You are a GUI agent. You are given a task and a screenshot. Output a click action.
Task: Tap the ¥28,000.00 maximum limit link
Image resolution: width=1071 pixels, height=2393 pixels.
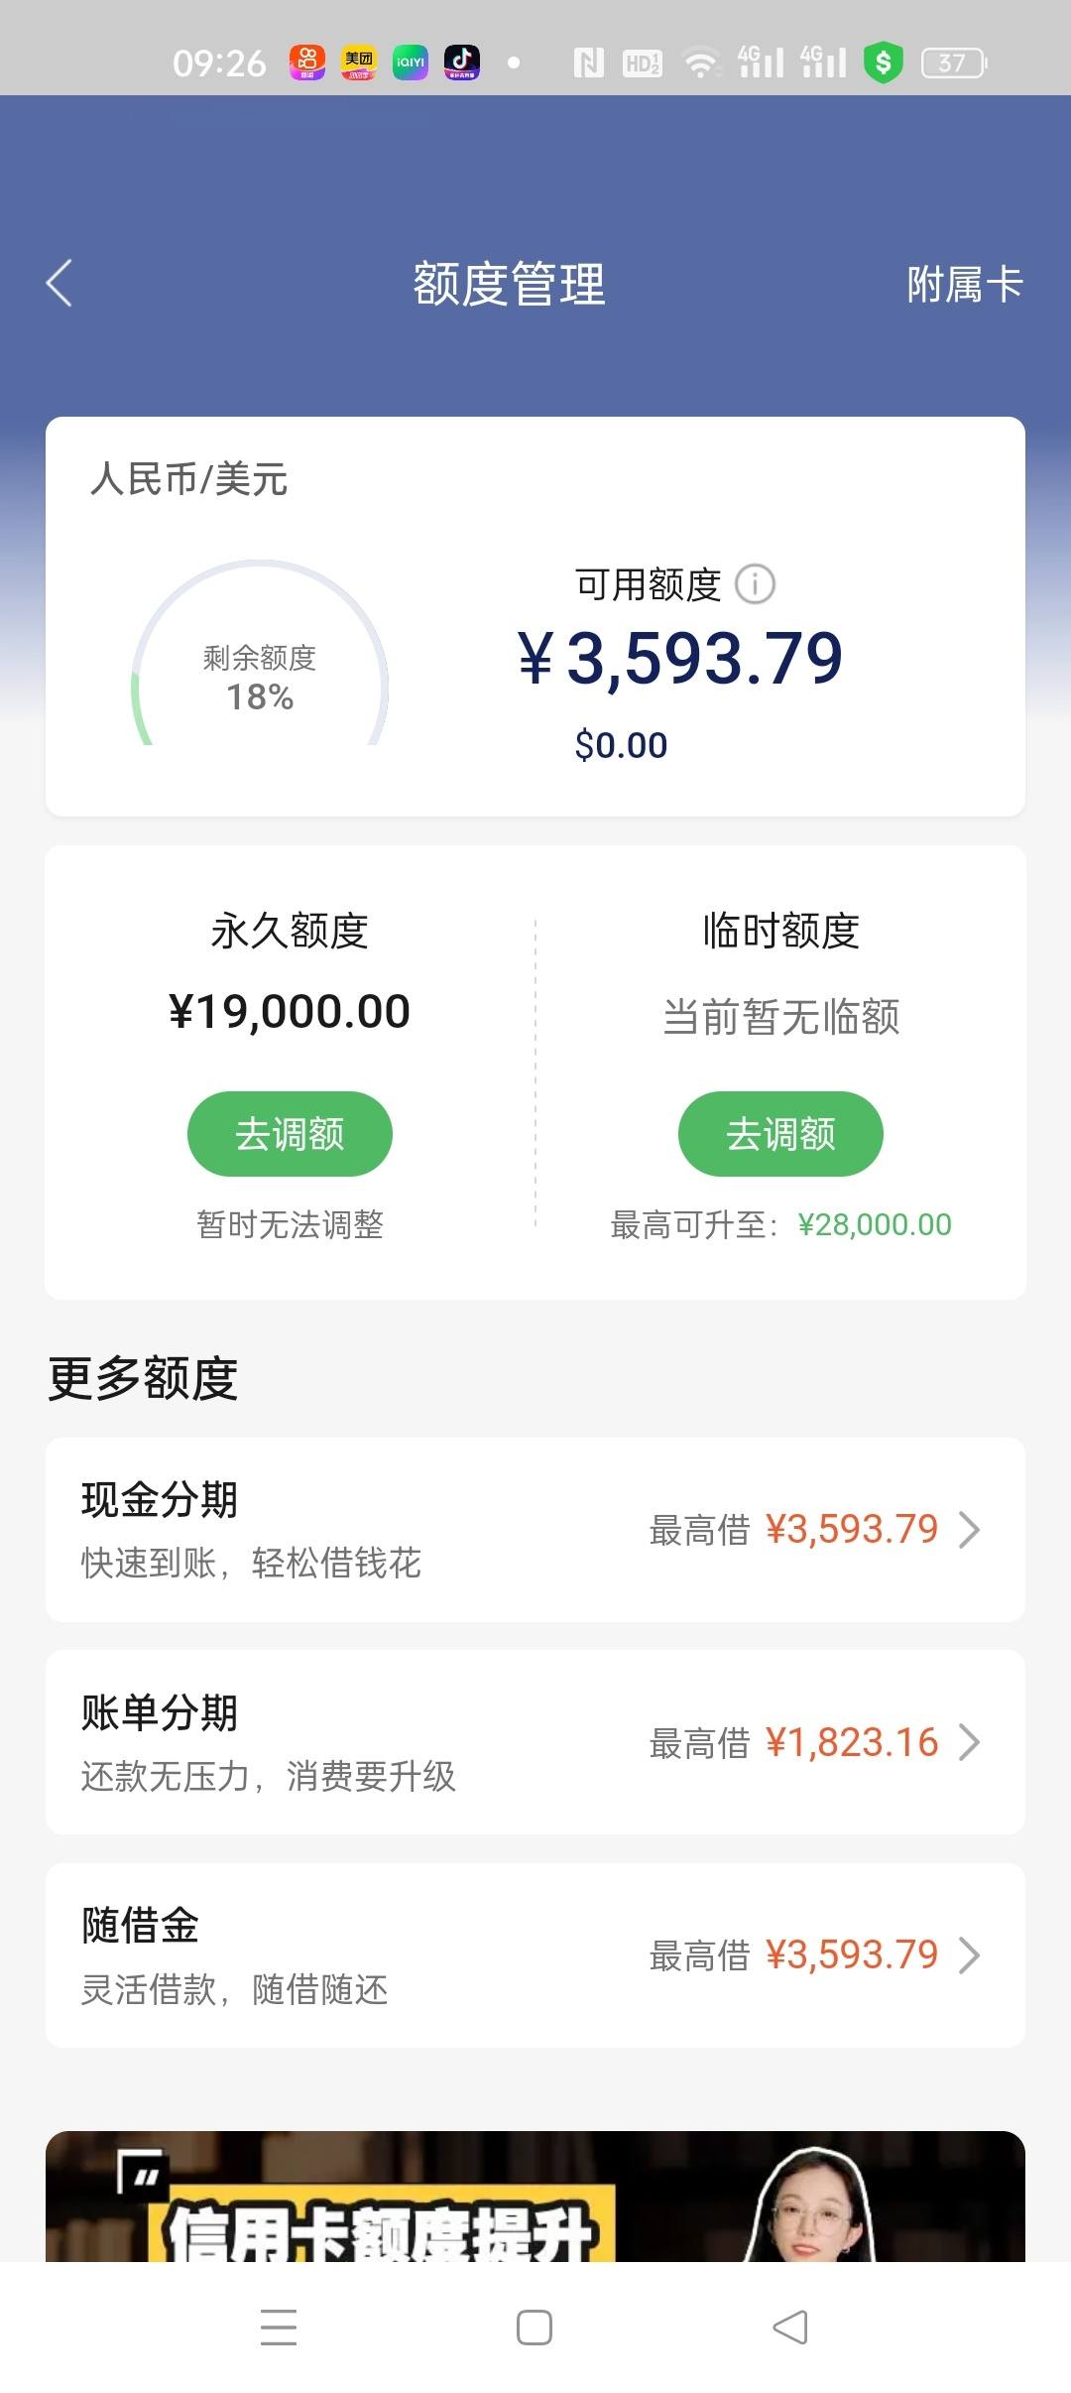pos(875,1224)
